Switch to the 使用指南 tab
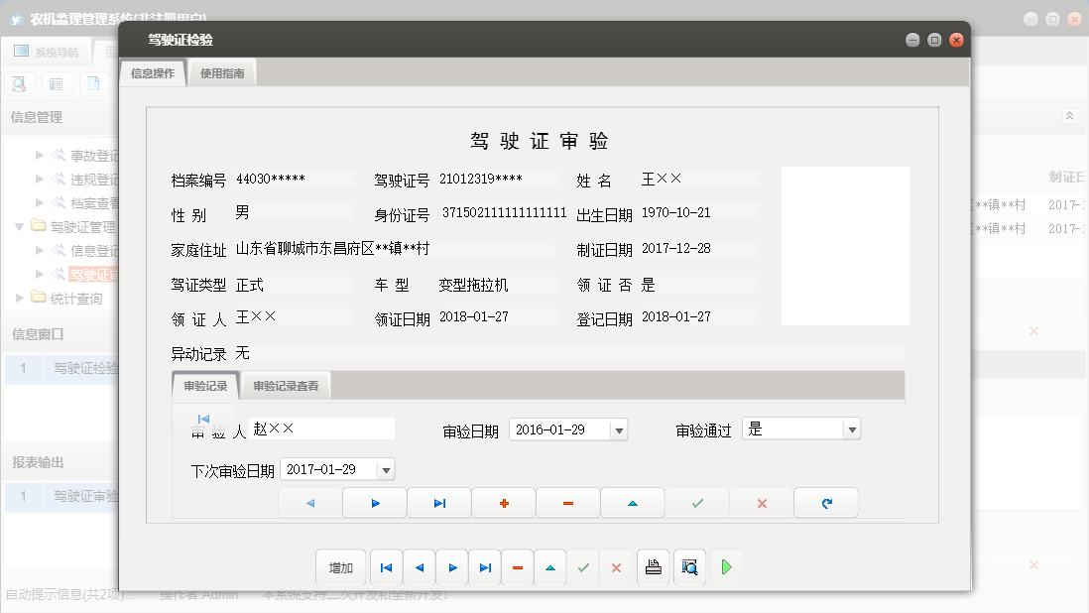This screenshot has width=1089, height=613. tap(221, 71)
